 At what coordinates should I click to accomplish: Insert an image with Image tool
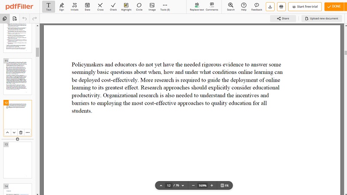pyautogui.click(x=152, y=7)
